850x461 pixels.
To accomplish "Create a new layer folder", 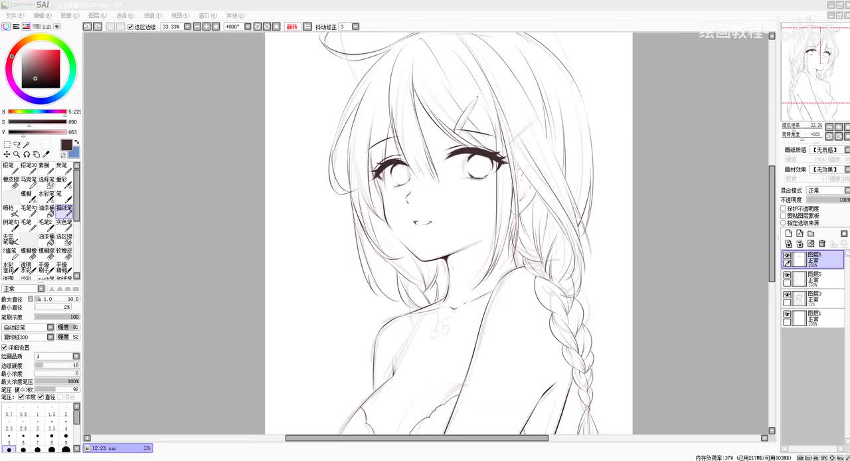I will [811, 233].
